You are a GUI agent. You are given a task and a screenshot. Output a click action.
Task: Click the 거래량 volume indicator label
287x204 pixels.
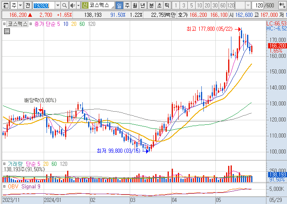[x=15, y=164]
